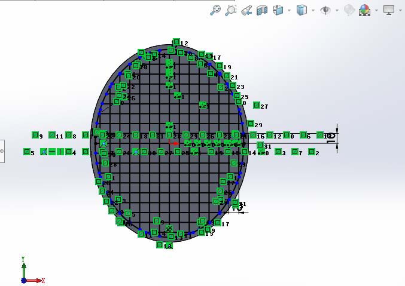Expand the View Settings dropdown arrow
The height and width of the screenshot is (286, 405).
pyautogui.click(x=400, y=11)
